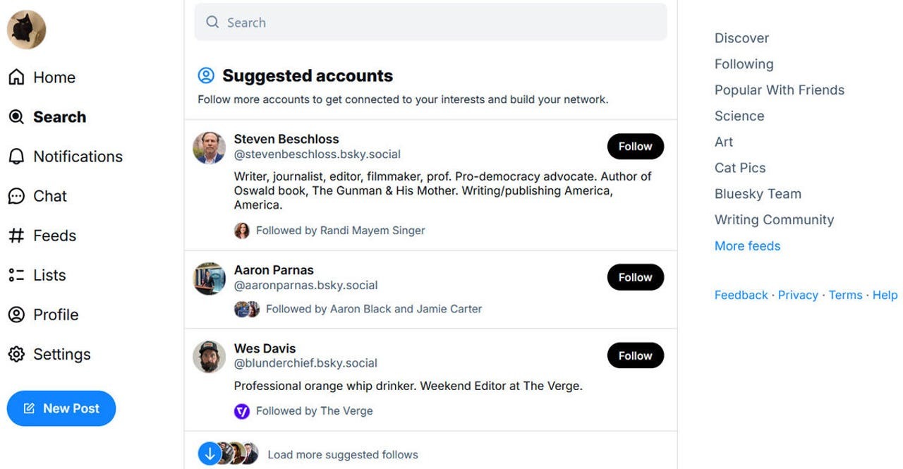Load more suggested follows

tap(342, 455)
